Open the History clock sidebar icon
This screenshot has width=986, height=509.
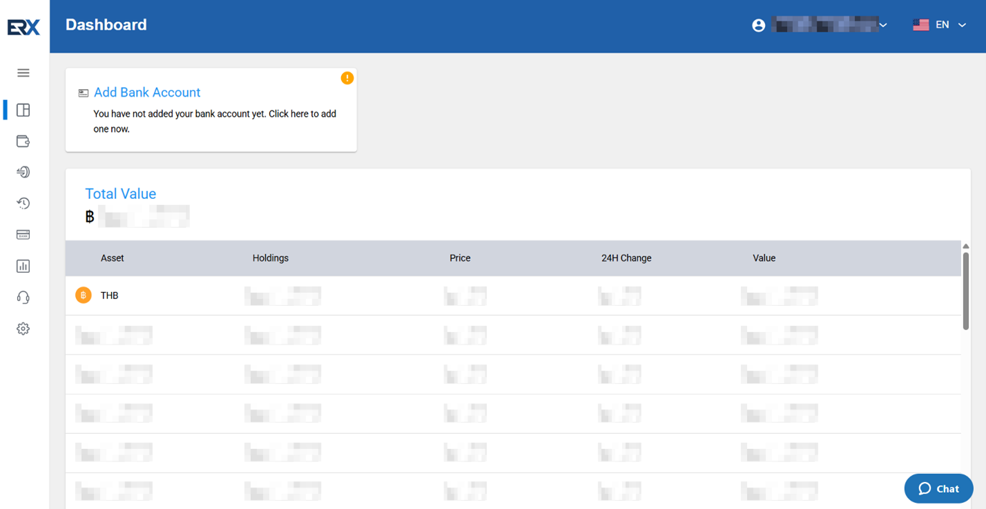coord(23,203)
